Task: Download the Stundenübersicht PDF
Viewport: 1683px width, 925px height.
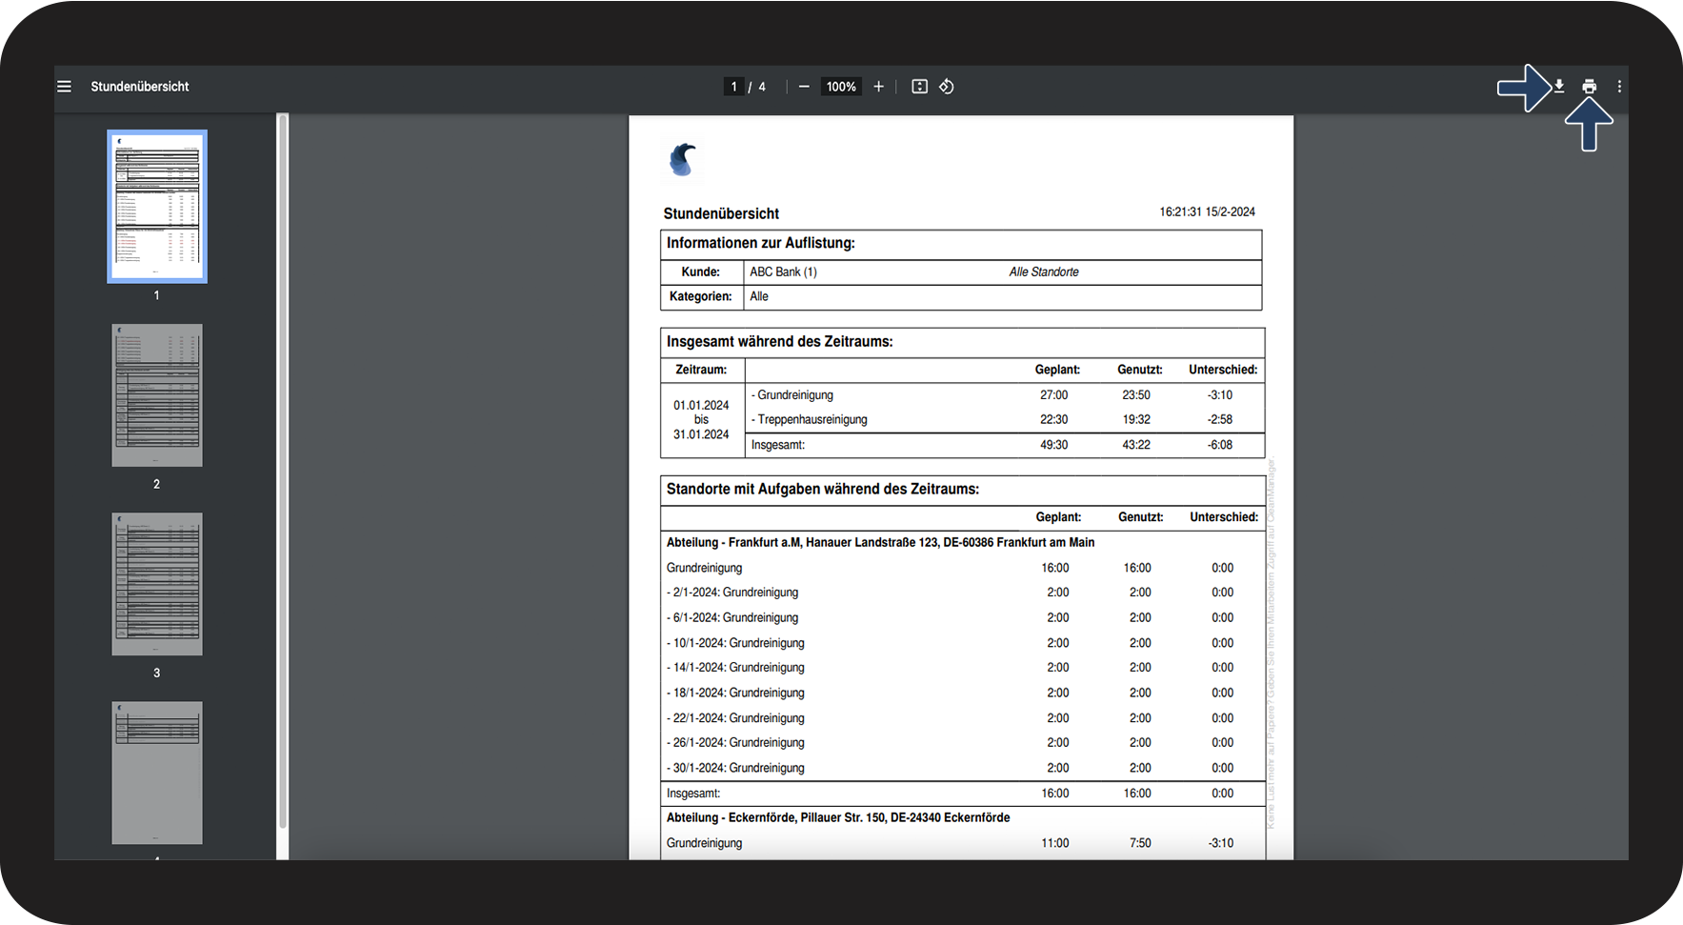Action: pos(1559,87)
